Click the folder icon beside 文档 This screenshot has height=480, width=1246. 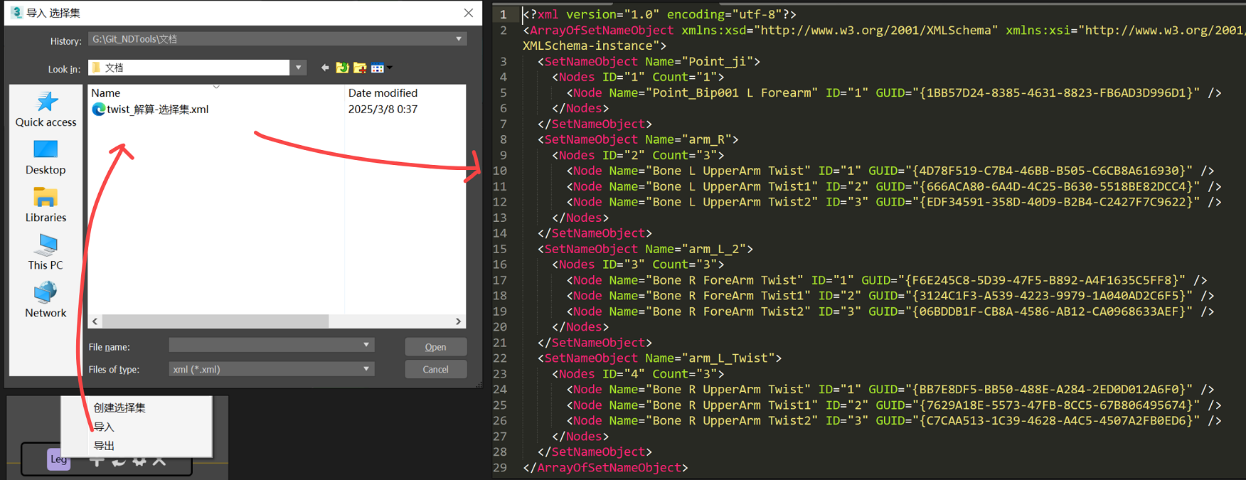[96, 68]
